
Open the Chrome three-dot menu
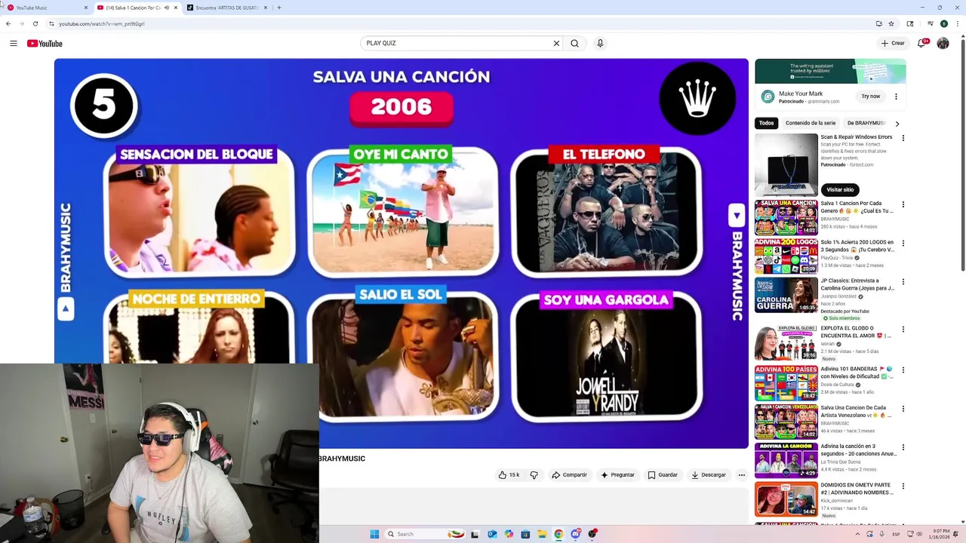tap(956, 23)
